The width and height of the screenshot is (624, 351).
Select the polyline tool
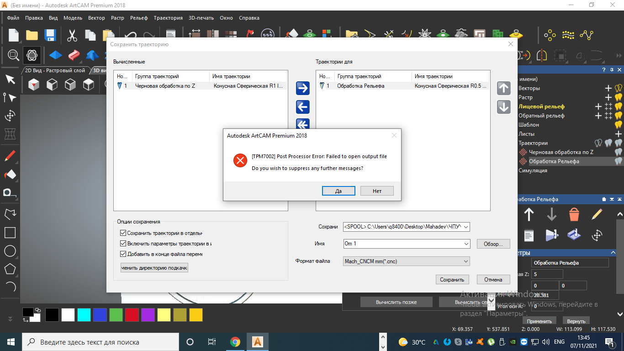click(10, 214)
